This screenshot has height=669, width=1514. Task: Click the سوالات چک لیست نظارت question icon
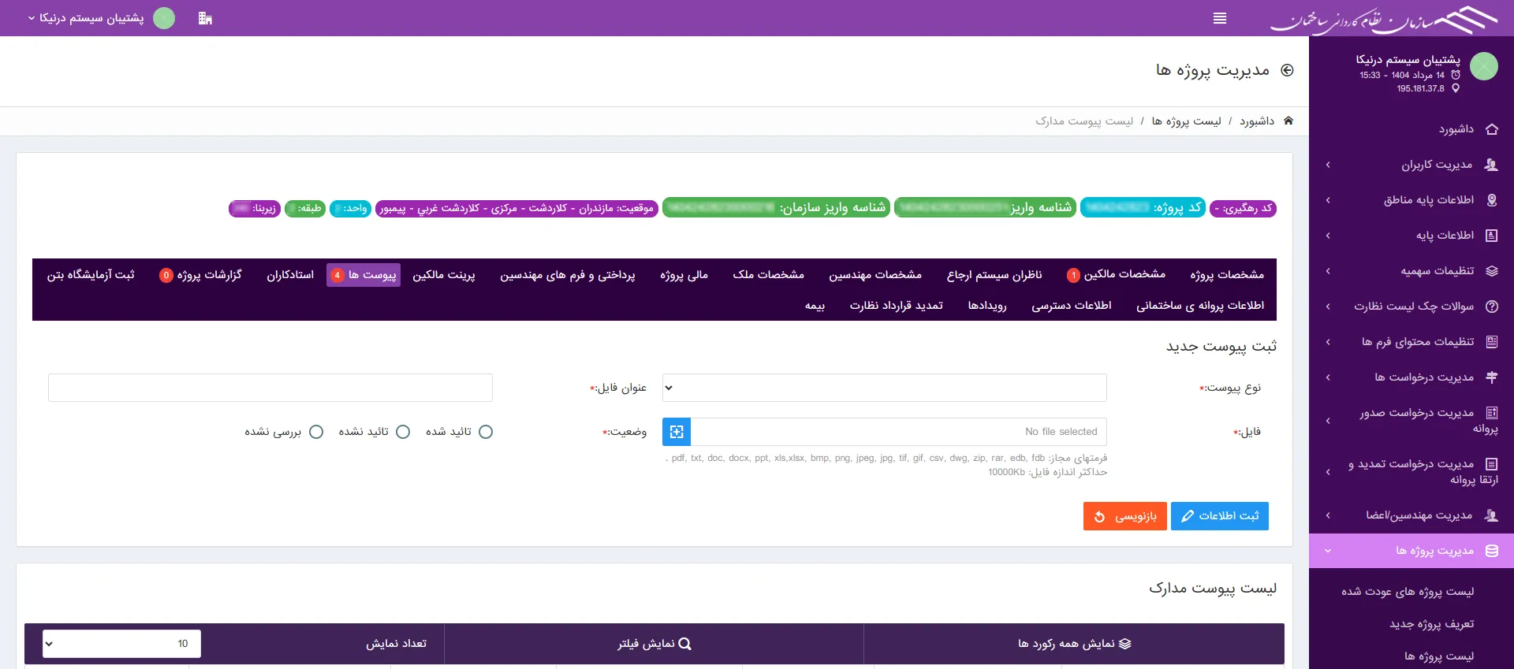click(x=1491, y=307)
